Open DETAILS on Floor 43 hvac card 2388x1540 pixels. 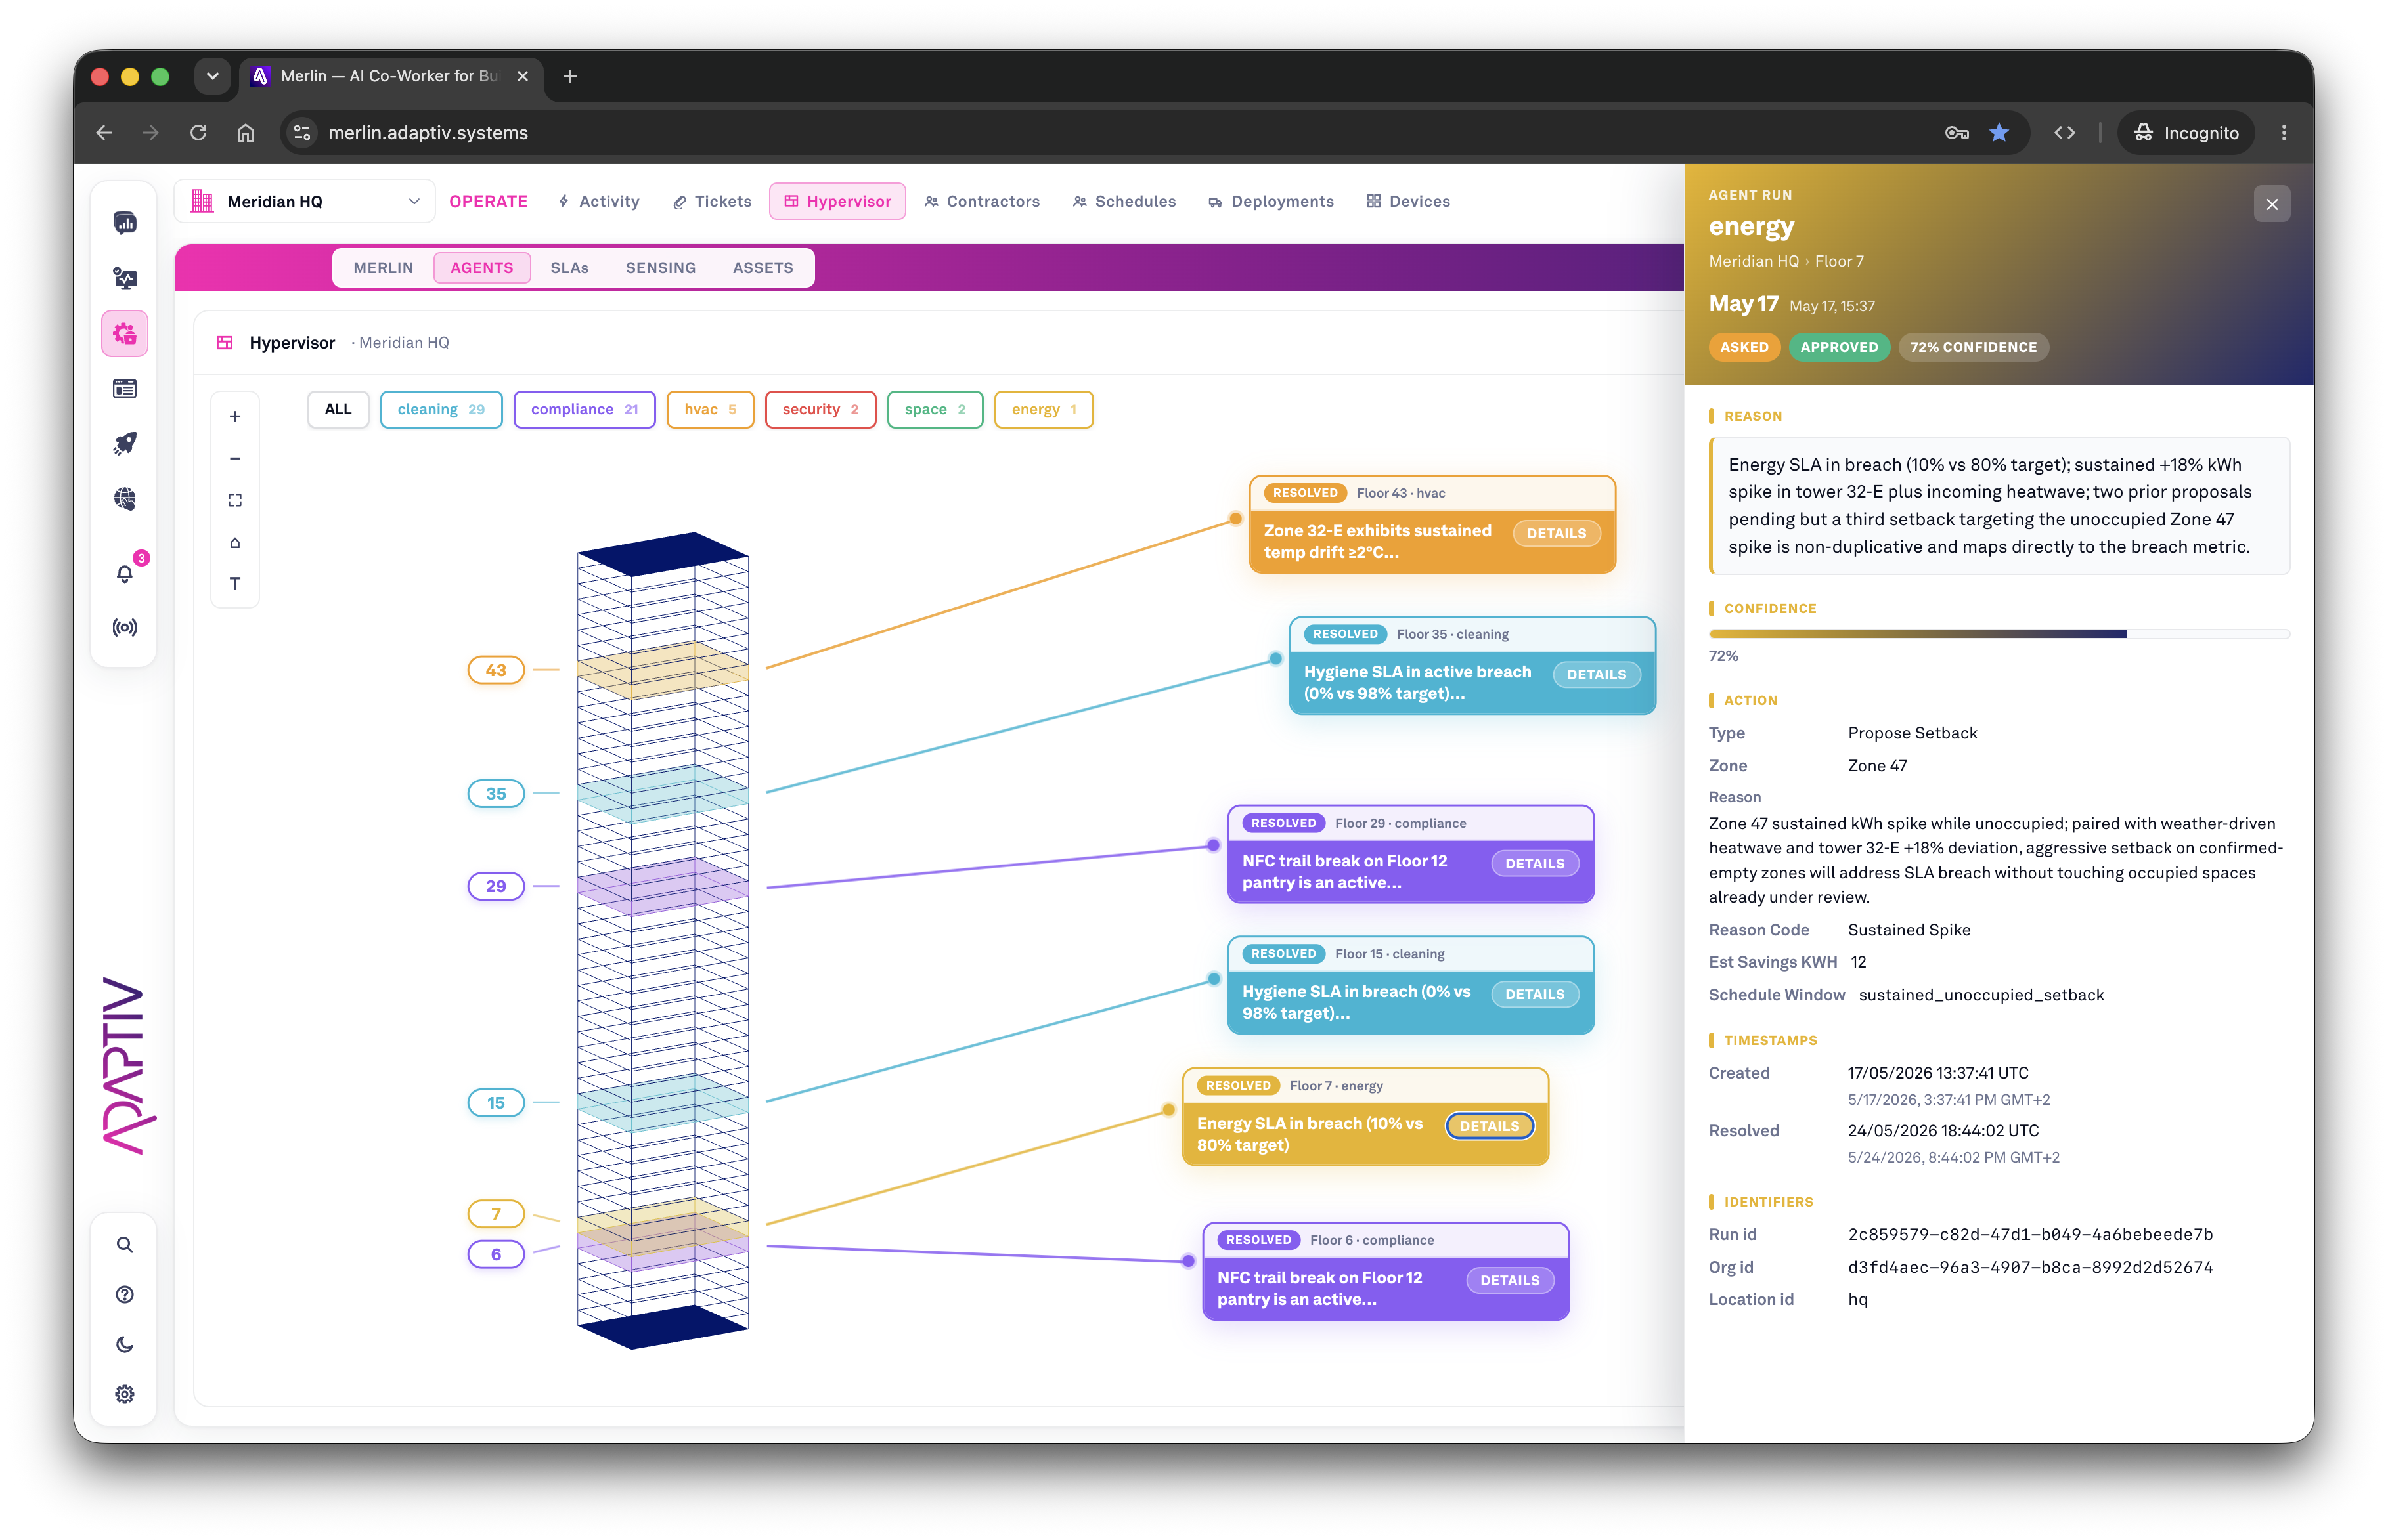point(1556,533)
